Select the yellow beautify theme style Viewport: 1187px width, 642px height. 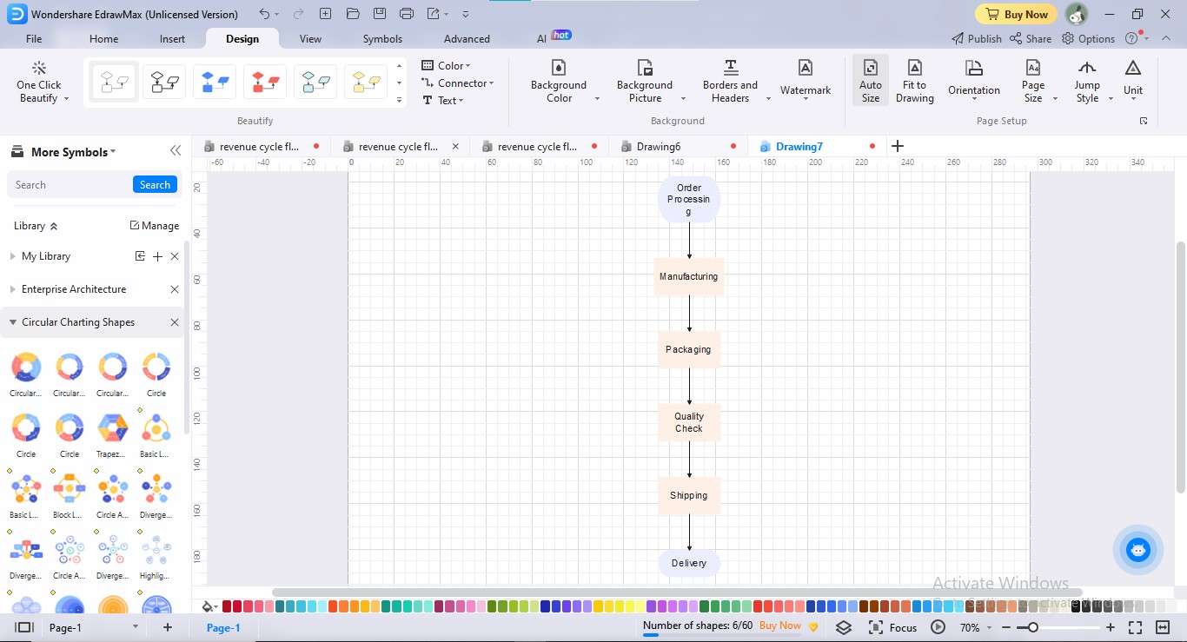click(x=366, y=83)
